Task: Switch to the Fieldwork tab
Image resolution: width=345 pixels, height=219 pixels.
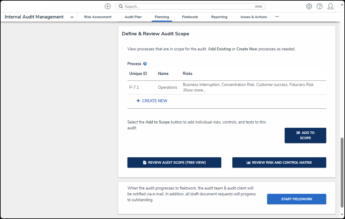Action: tap(190, 17)
